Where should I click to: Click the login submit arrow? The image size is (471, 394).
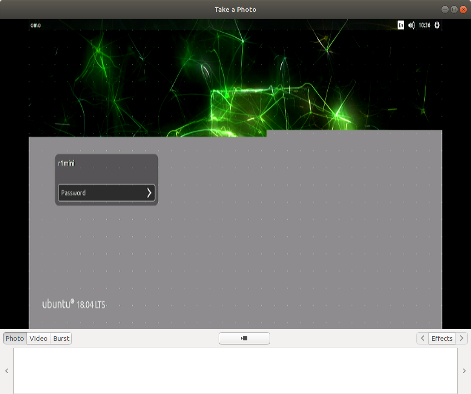[149, 193]
